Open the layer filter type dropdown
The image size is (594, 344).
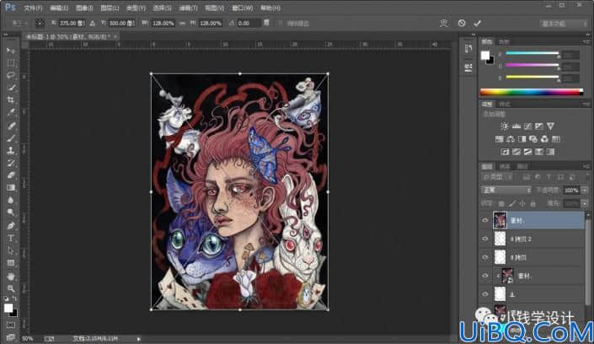tap(498, 177)
